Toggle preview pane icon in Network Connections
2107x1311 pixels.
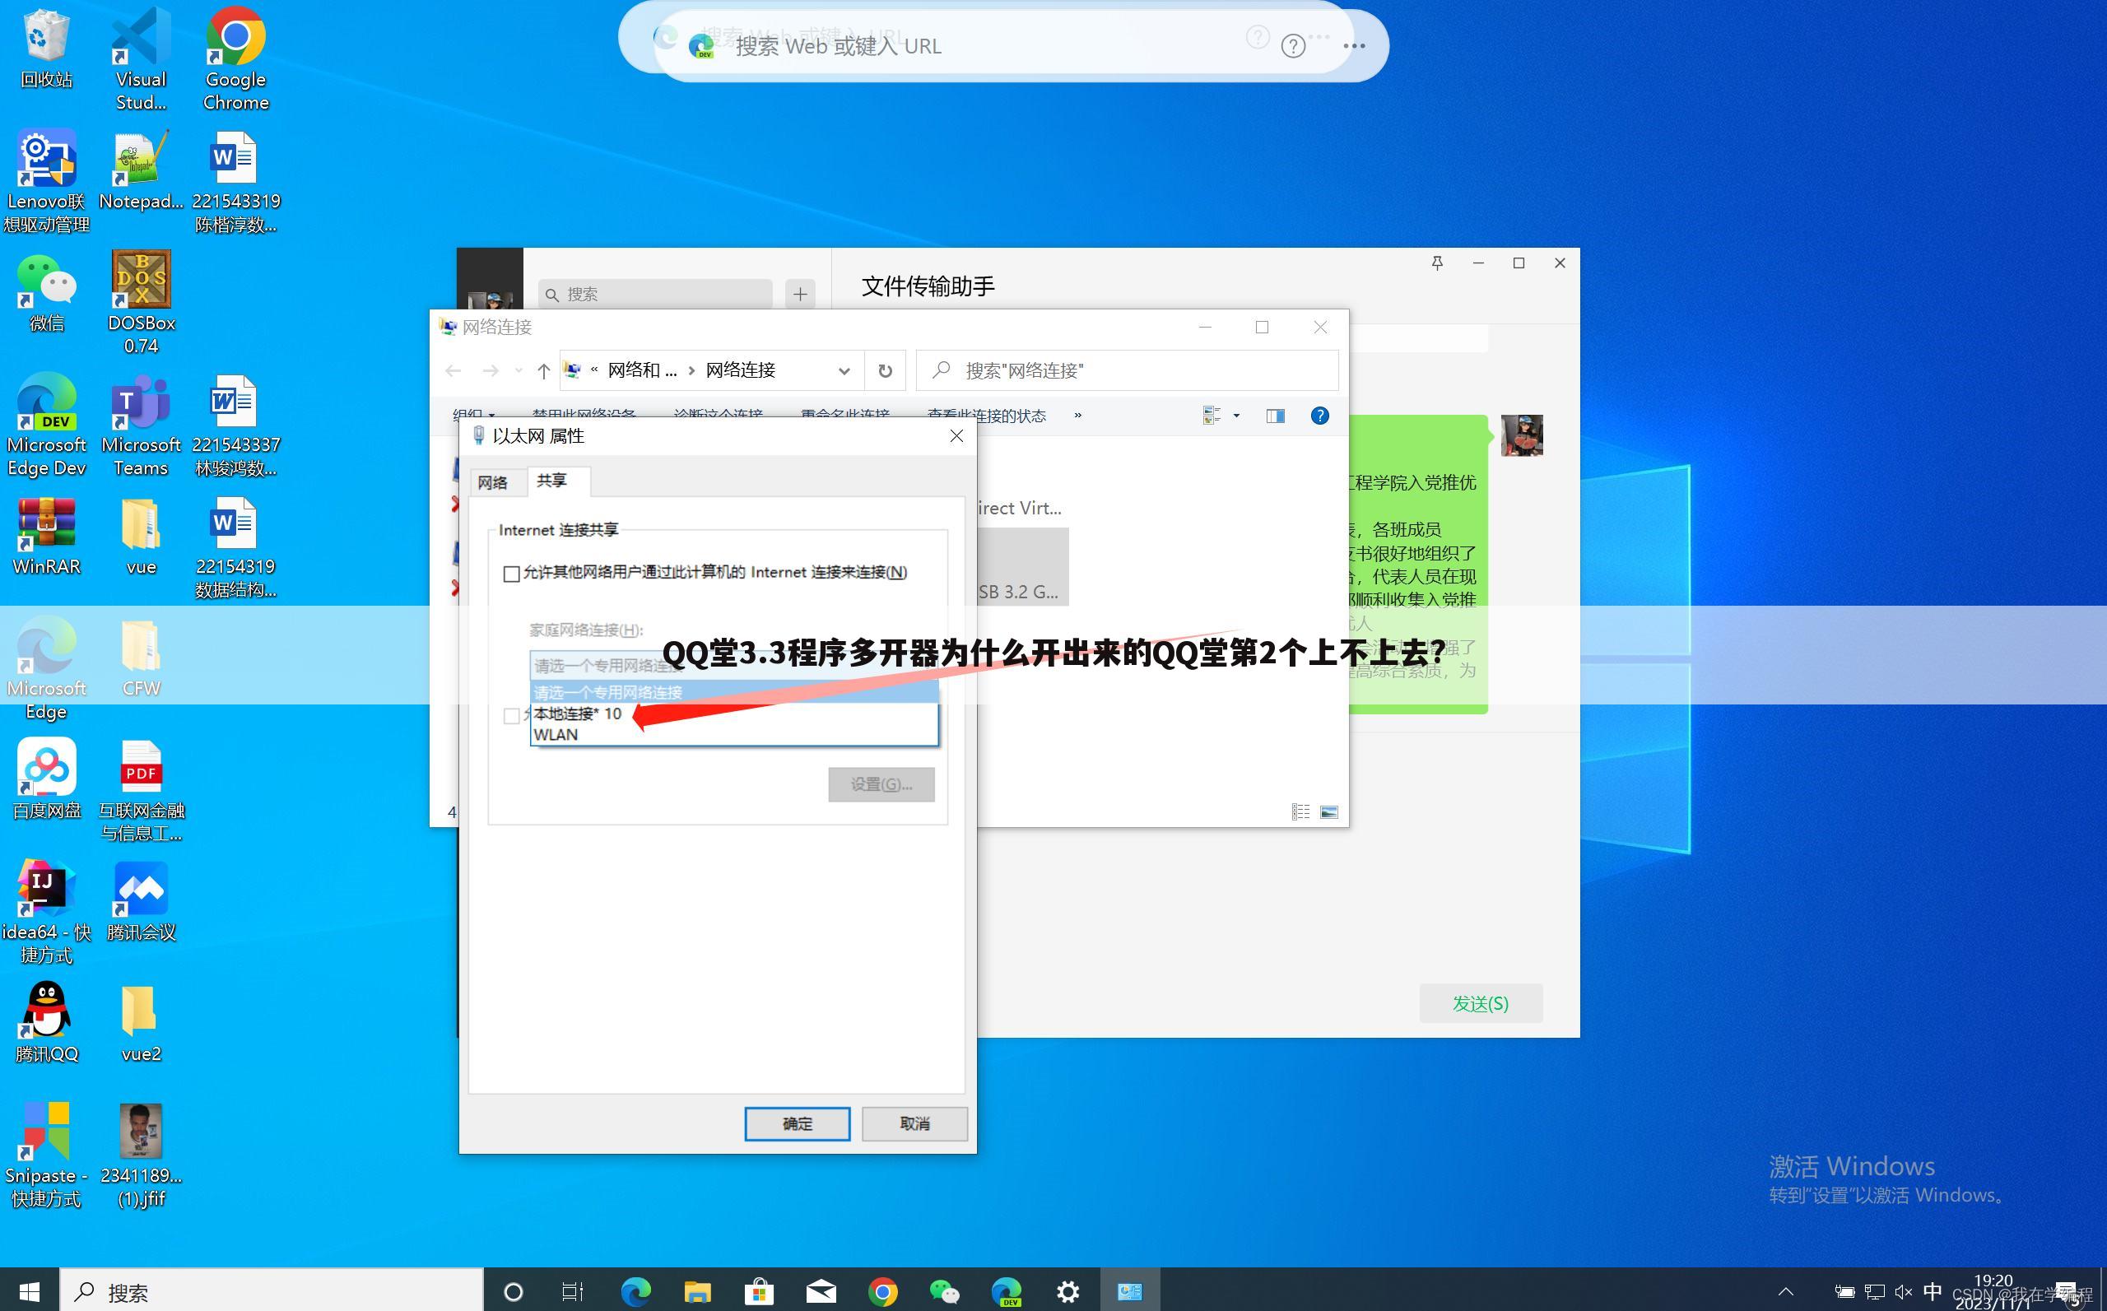1275,416
